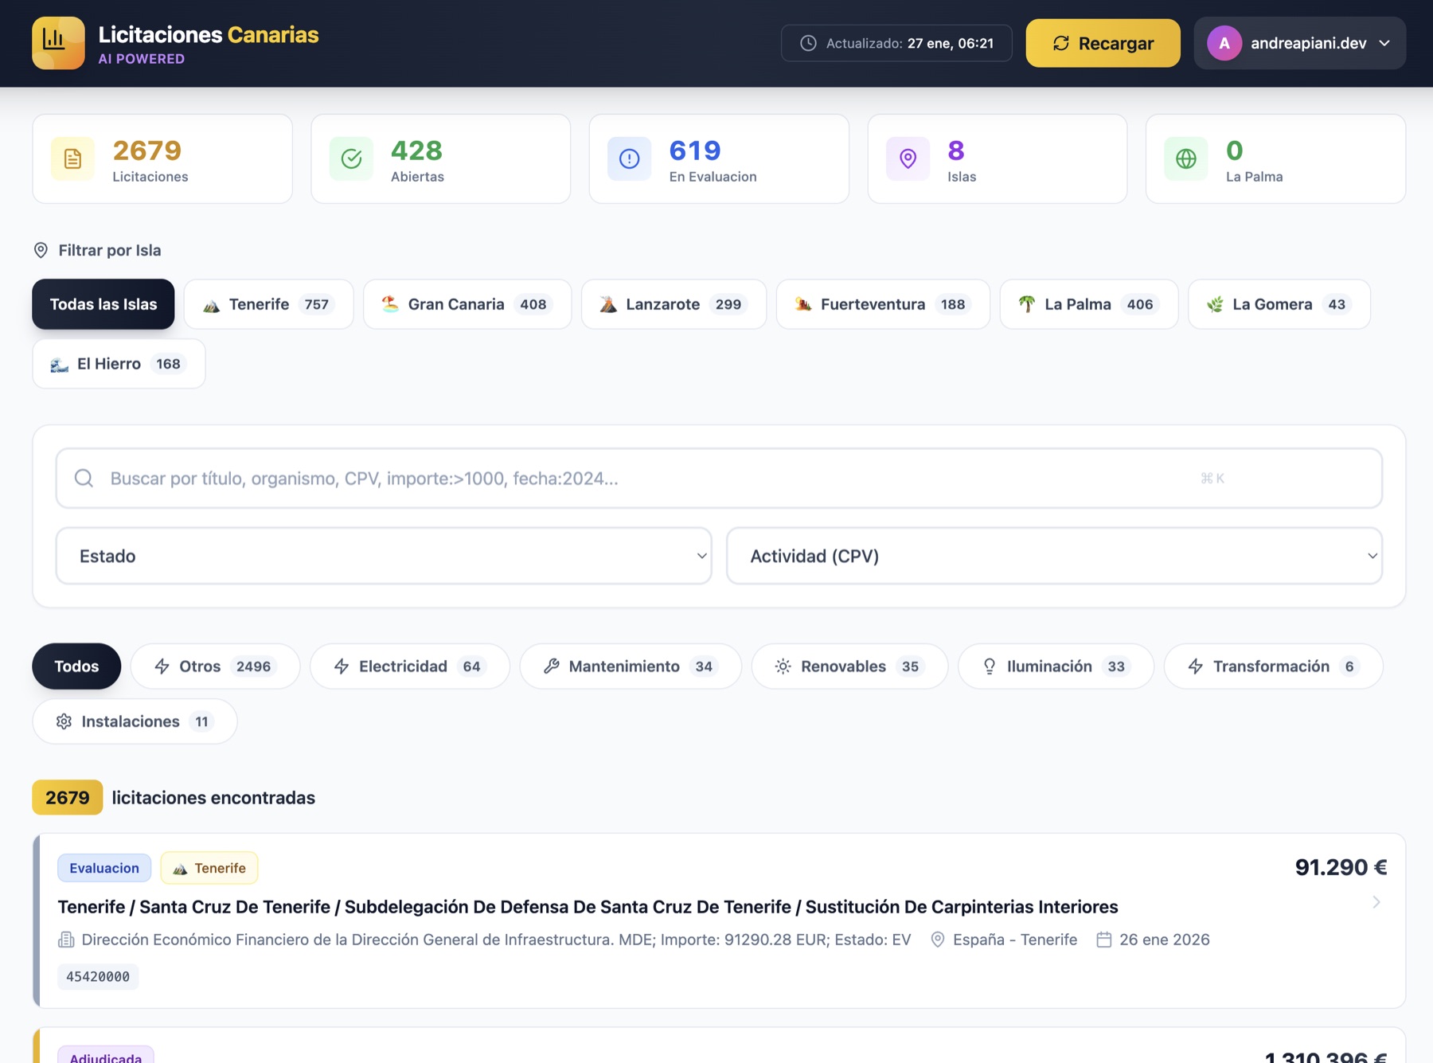Open the Actividad (CPV) dropdown
Screen dimensions: 1433x1063
pos(1054,556)
